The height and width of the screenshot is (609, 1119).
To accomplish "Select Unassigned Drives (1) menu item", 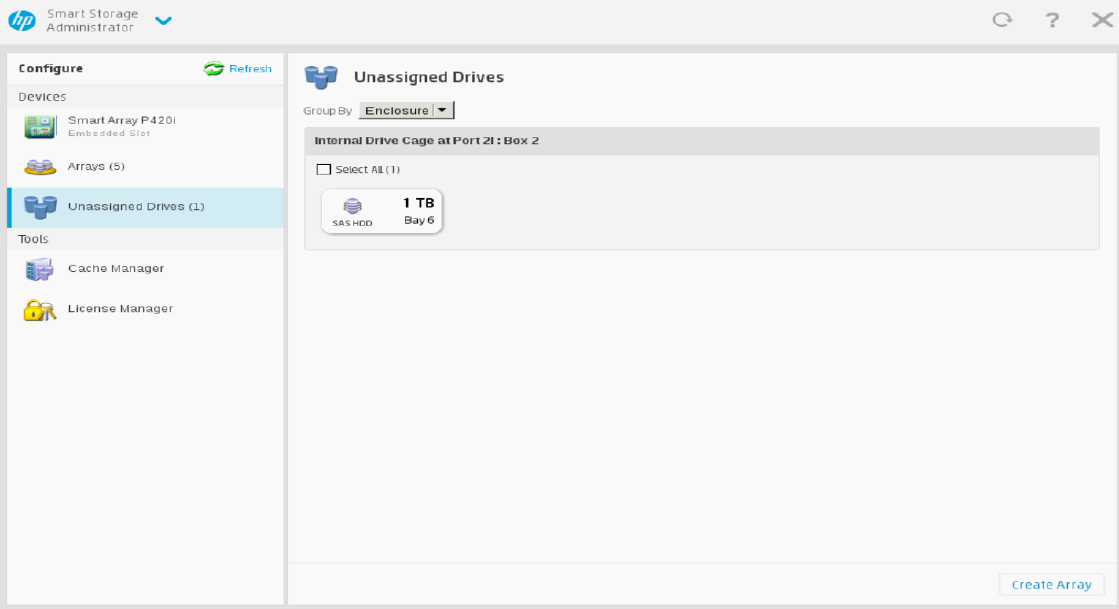I will [136, 206].
